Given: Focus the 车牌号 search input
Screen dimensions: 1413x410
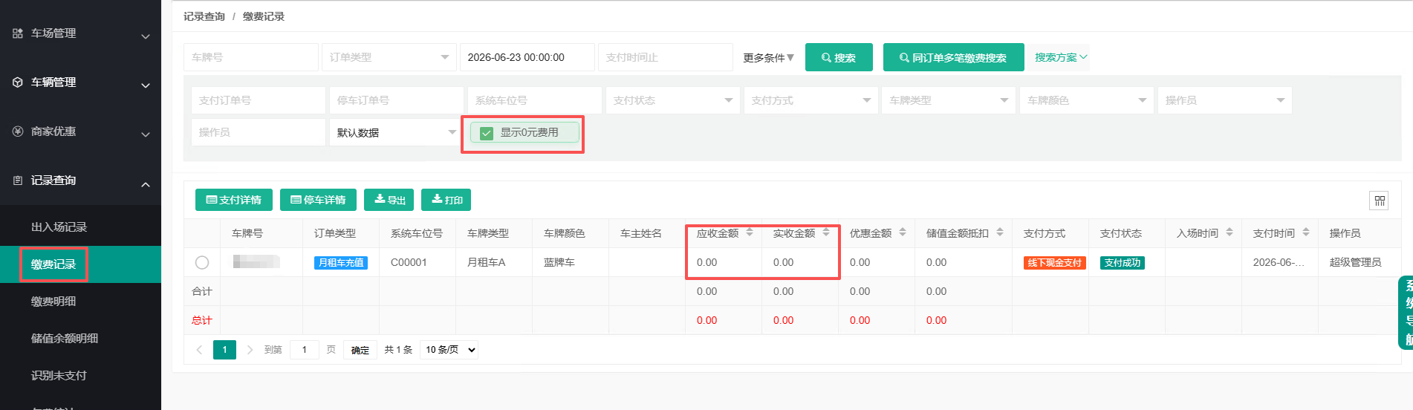Looking at the screenshot, I should click(251, 57).
